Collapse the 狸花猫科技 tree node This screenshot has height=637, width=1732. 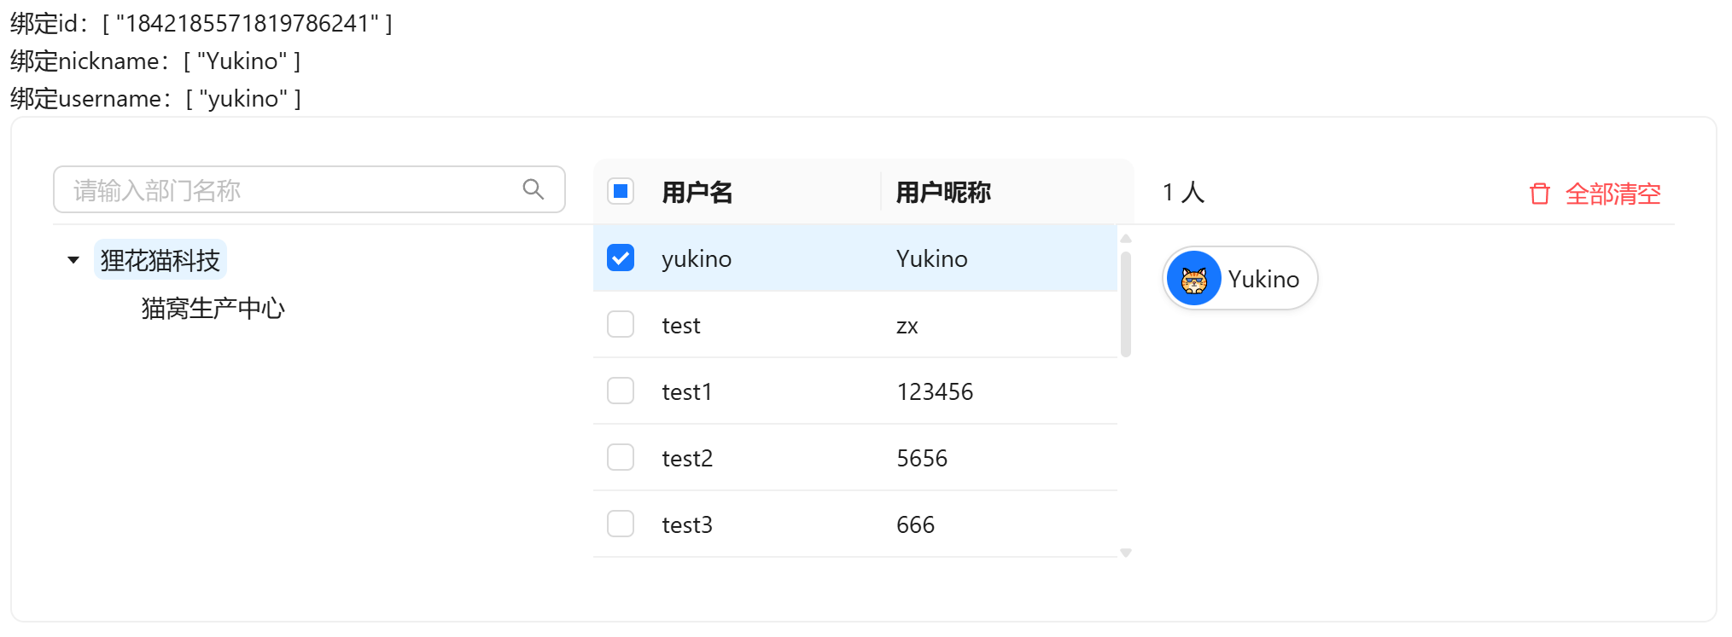(73, 260)
